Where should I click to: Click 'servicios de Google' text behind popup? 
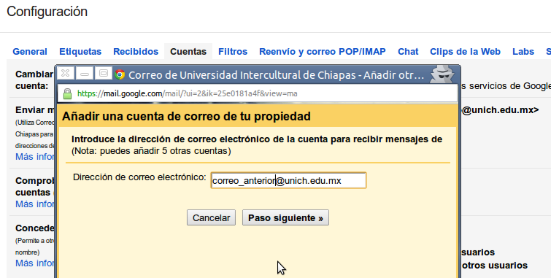(506, 86)
